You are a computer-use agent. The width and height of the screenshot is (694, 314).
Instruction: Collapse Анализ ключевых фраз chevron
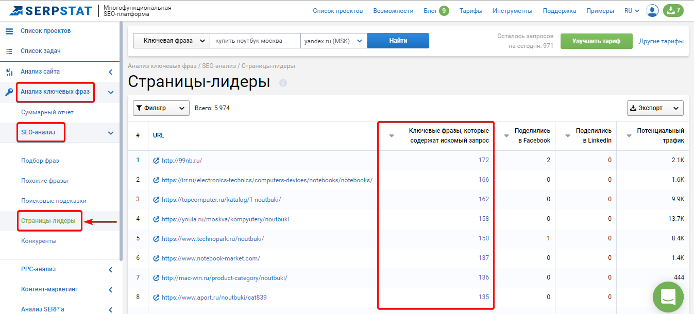(111, 93)
